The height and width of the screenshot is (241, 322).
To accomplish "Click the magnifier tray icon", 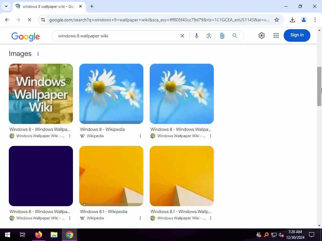I will tap(266, 235).
